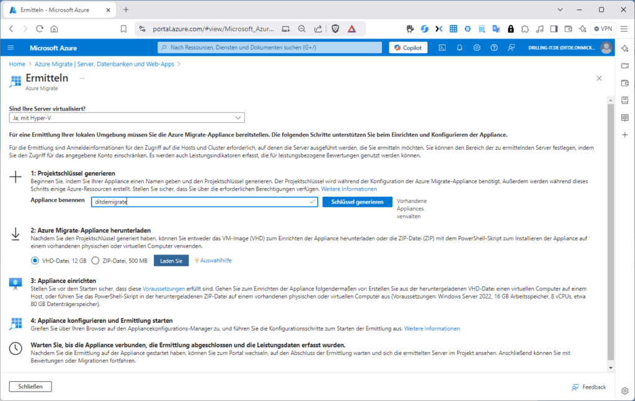Click the sidebar add plus icon
Screen dimensions: 635x401
[625, 135]
